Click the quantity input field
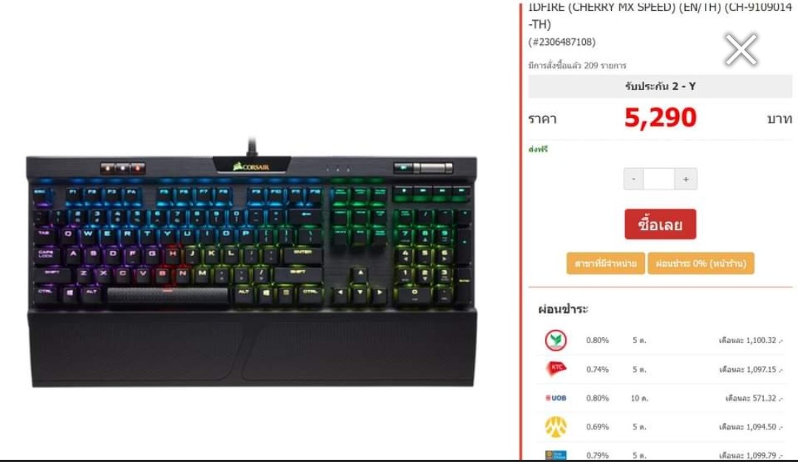The image size is (798, 462). (659, 179)
